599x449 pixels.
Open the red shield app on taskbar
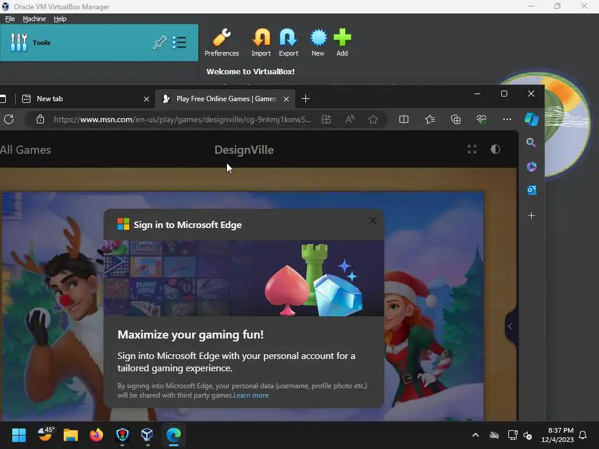[122, 435]
